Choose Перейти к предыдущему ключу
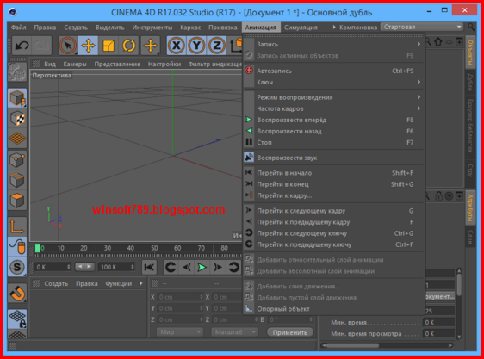The image size is (484, 359). click(x=334, y=244)
